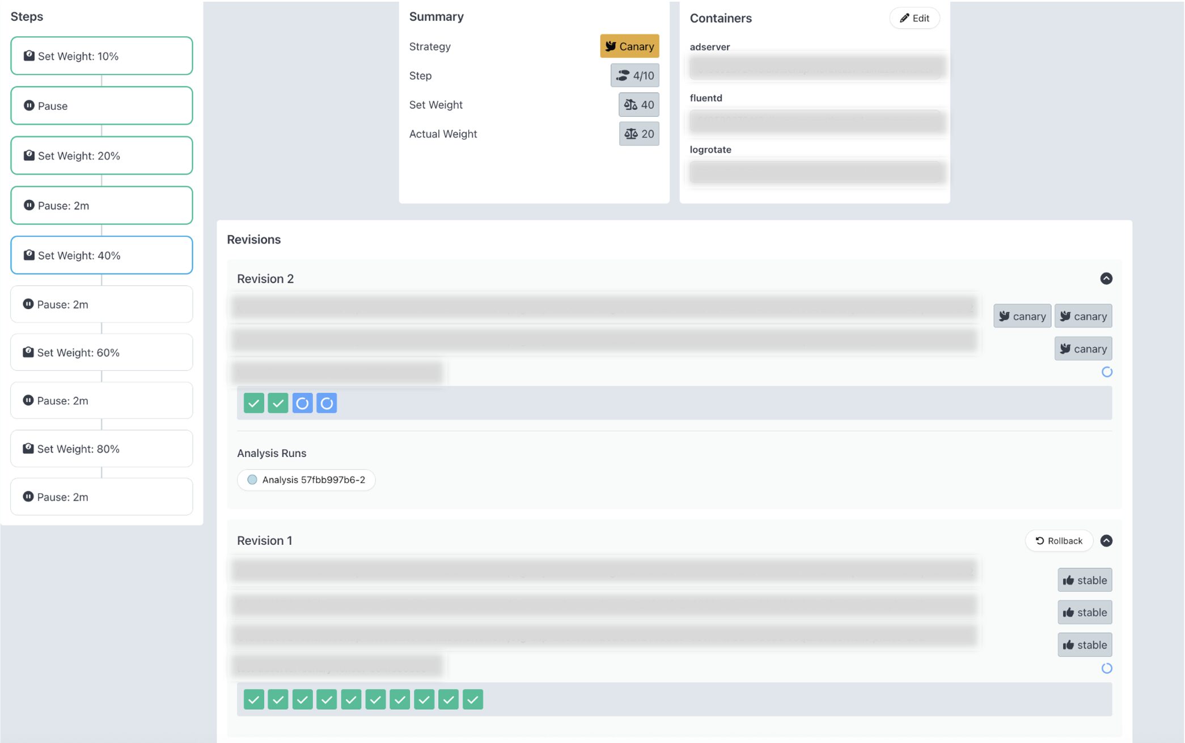Viewport: 1185px width, 743px height.
Task: Select the canary badge on the second pod row
Action: 1083,348
